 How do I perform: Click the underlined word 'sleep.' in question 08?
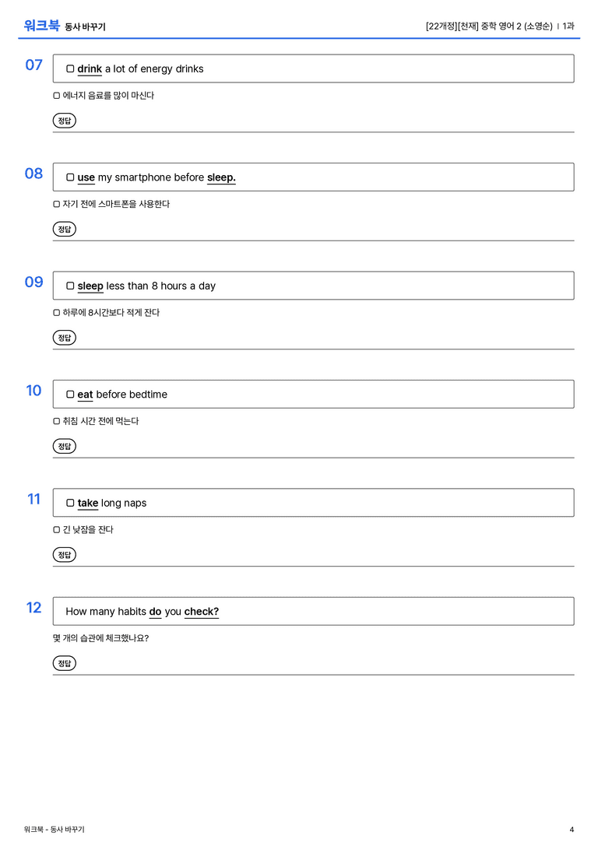click(221, 177)
